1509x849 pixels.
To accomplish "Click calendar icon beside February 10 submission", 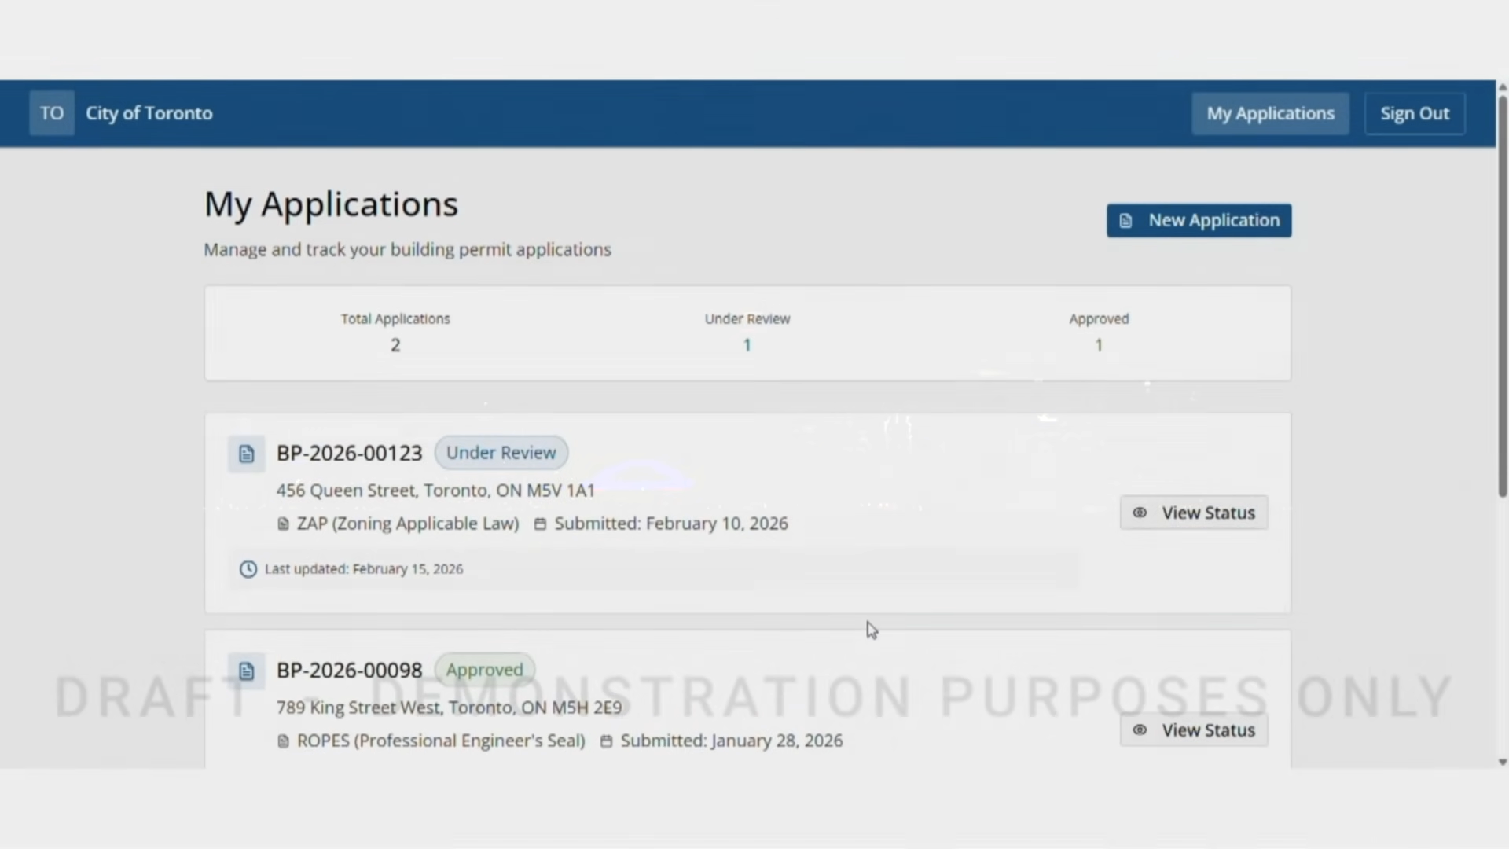I will [540, 524].
